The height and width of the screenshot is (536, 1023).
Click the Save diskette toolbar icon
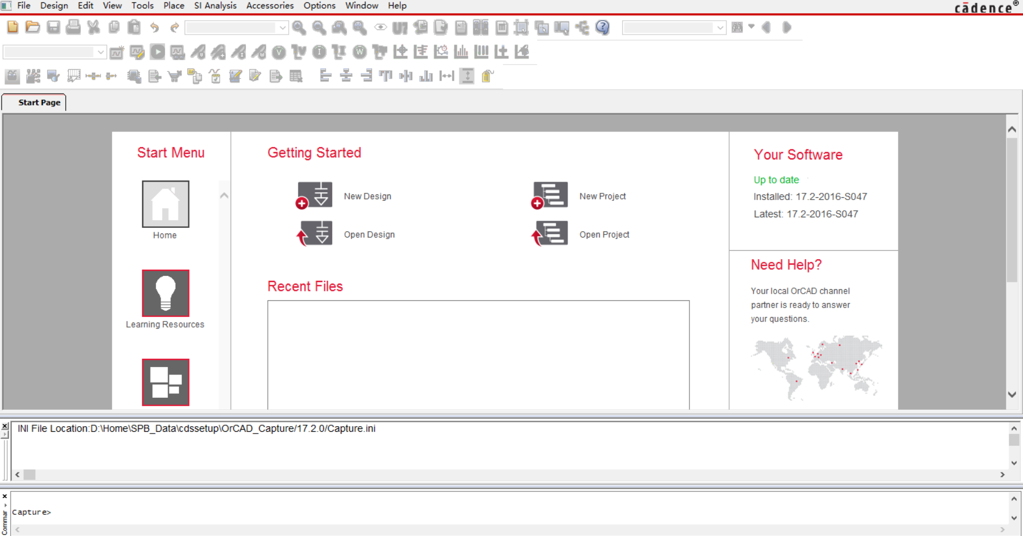[x=53, y=27]
